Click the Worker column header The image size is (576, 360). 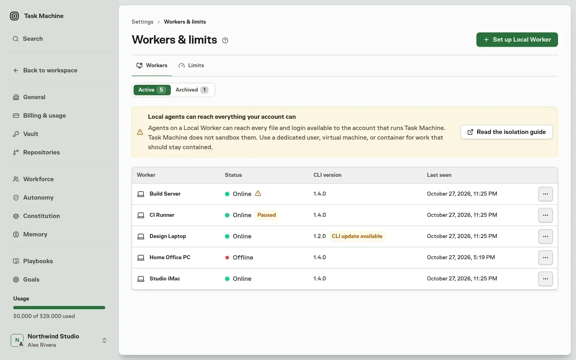146,175
